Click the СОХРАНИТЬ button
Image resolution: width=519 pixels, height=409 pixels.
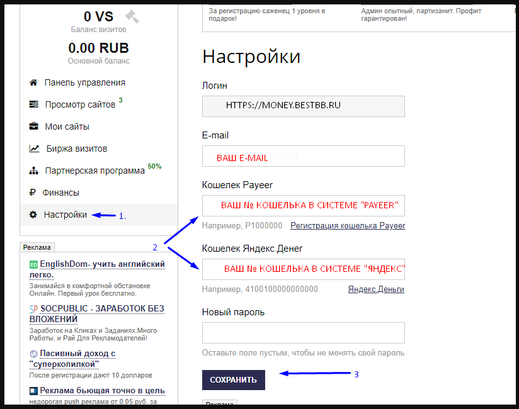pos(233,380)
